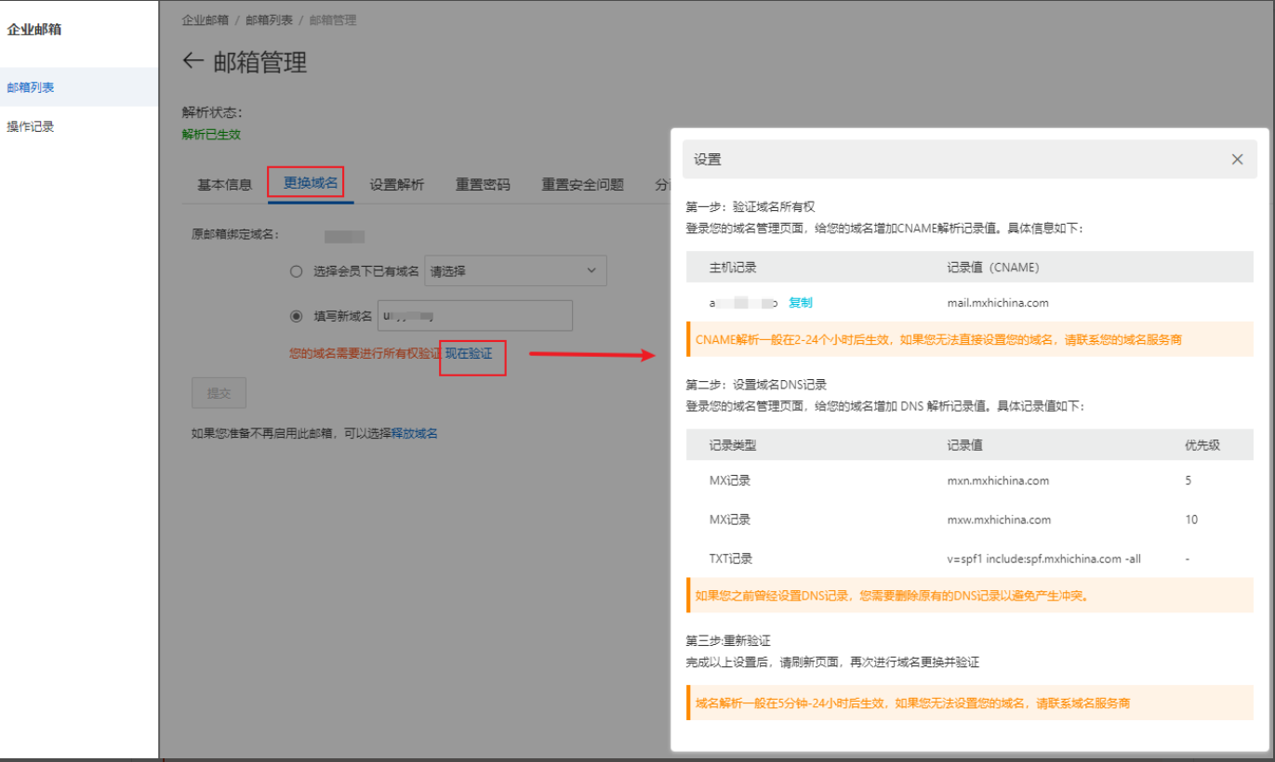Screen dimensions: 1275x762
Task: Click inside the new domain input field
Action: (474, 315)
